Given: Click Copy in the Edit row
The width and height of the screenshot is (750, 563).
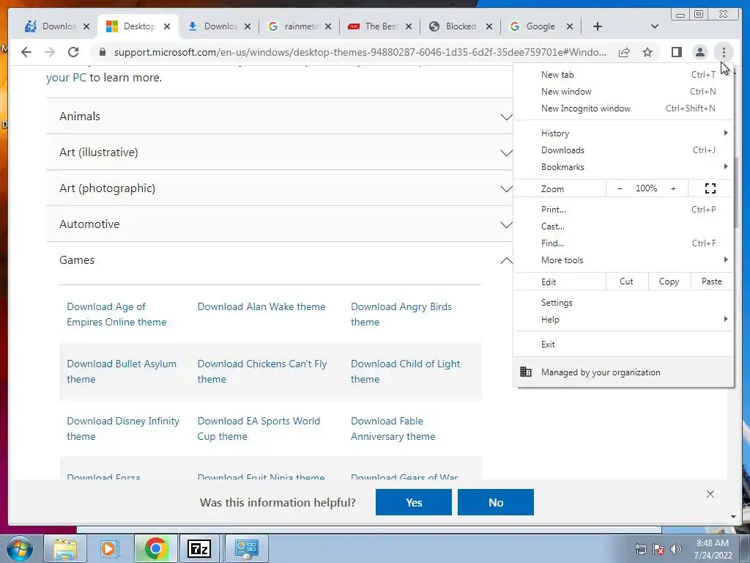Looking at the screenshot, I should click(669, 281).
